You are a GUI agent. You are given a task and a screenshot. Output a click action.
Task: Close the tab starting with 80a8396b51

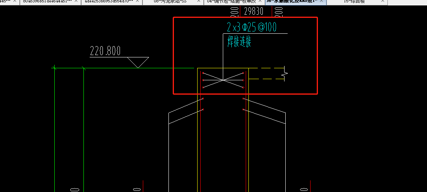[x=76, y=1]
